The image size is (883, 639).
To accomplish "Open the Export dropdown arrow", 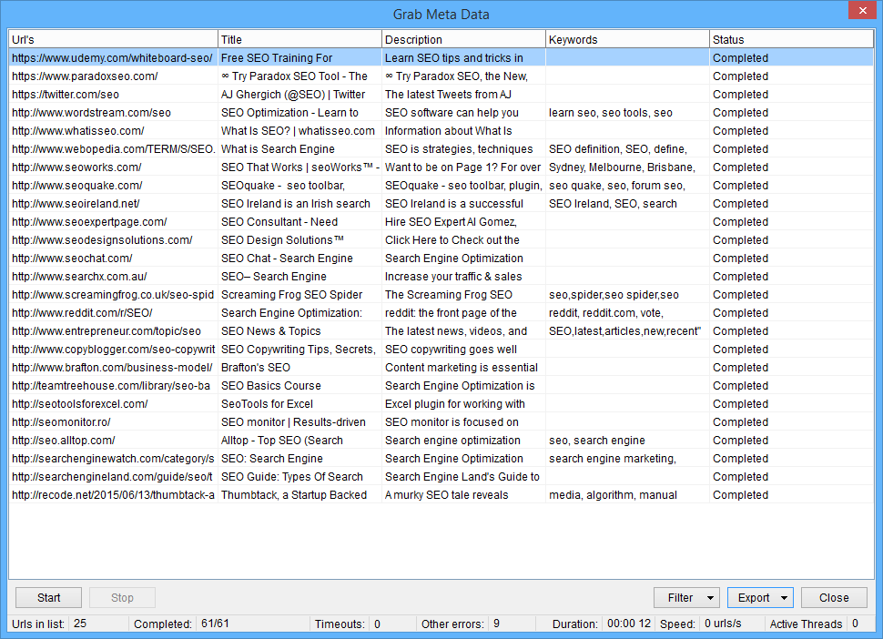I will pos(784,598).
